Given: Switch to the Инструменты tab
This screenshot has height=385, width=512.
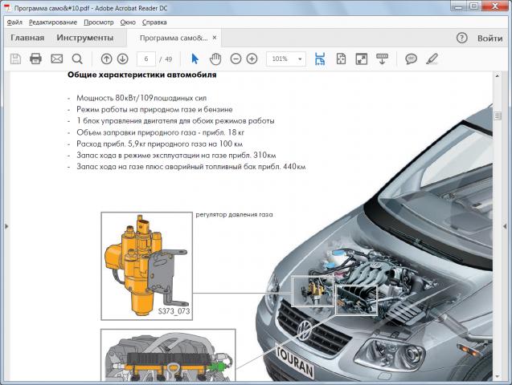Looking at the screenshot, I should (85, 38).
